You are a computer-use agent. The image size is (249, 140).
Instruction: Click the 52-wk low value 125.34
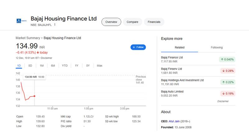click(136, 121)
